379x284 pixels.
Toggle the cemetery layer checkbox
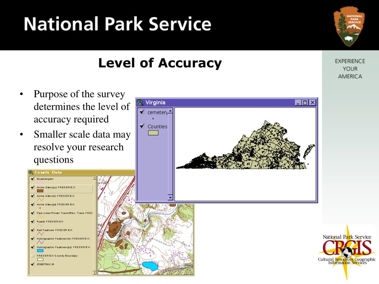tap(142, 112)
